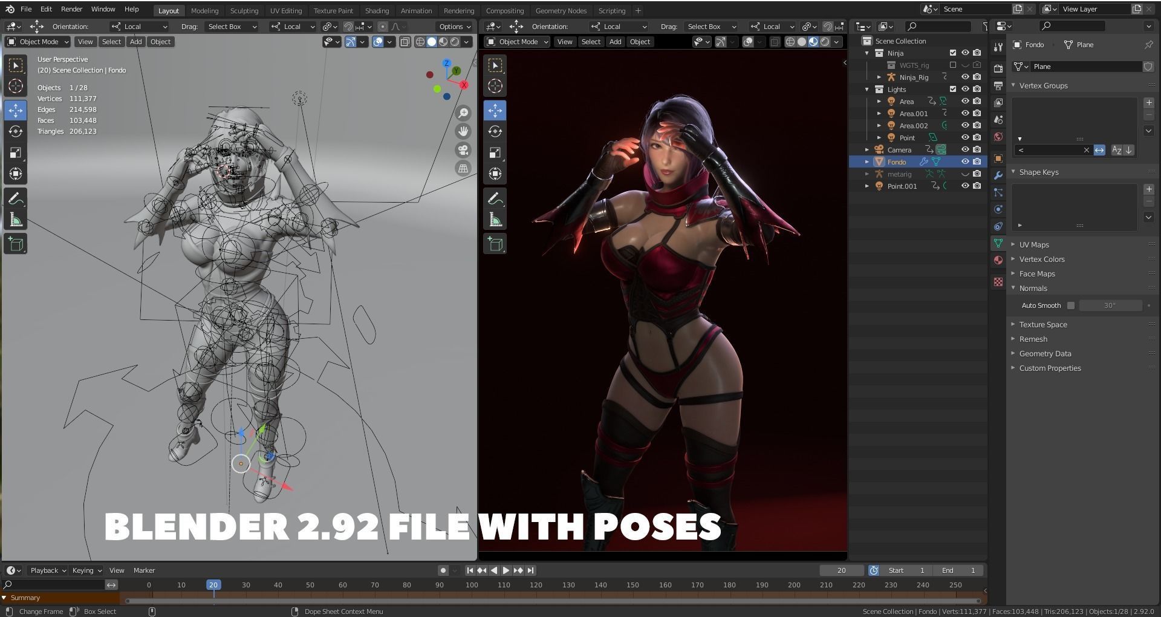Uncheck the Ninja collection checkbox
The image size is (1161, 617).
953,53
